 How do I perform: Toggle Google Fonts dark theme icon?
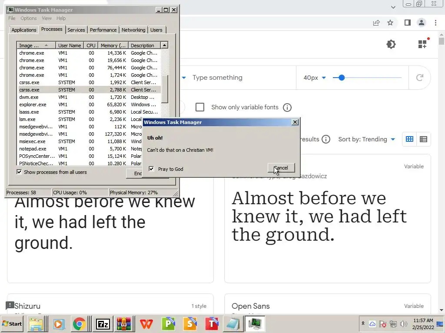tap(391, 44)
